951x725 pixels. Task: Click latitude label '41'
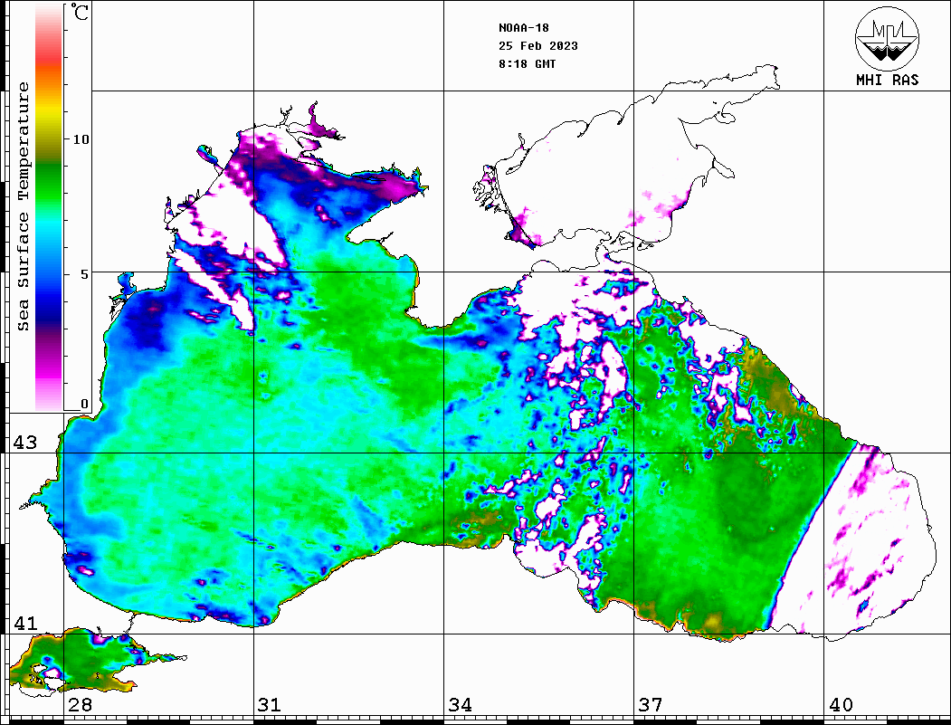click(x=25, y=624)
